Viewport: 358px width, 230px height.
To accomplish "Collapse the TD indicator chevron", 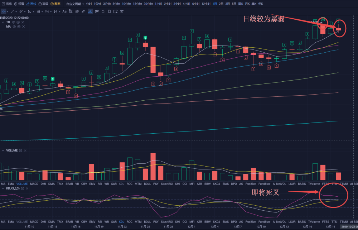I will coord(3,22).
